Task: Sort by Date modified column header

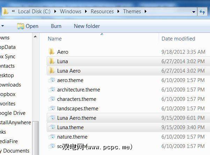Action: (x=178, y=39)
